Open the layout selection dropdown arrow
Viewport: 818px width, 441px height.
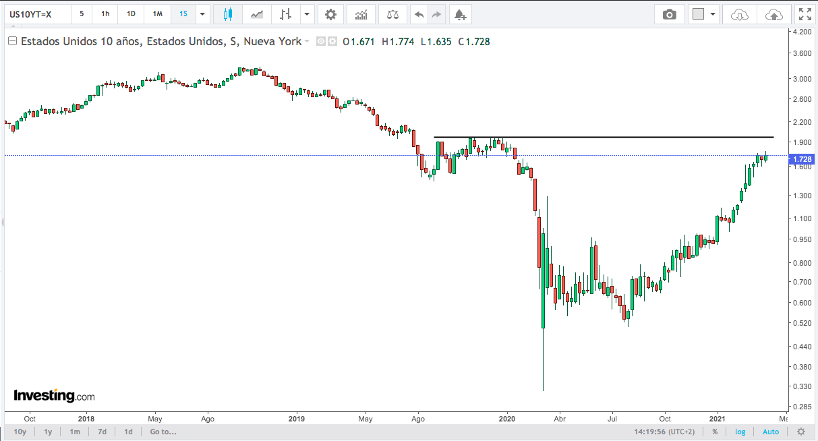[713, 14]
